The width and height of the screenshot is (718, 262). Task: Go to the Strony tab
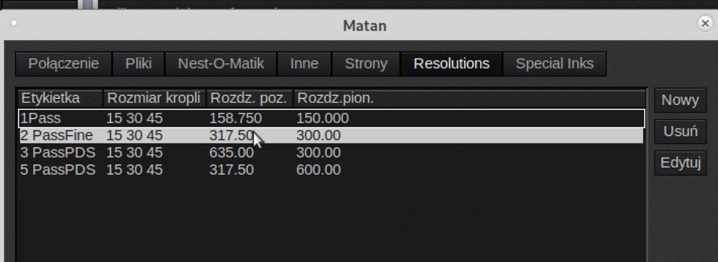point(366,64)
